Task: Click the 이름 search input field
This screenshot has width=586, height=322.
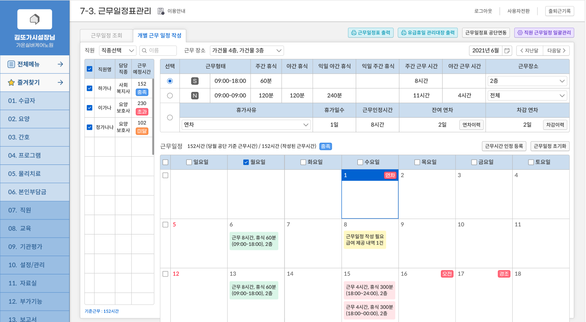Action: click(158, 50)
